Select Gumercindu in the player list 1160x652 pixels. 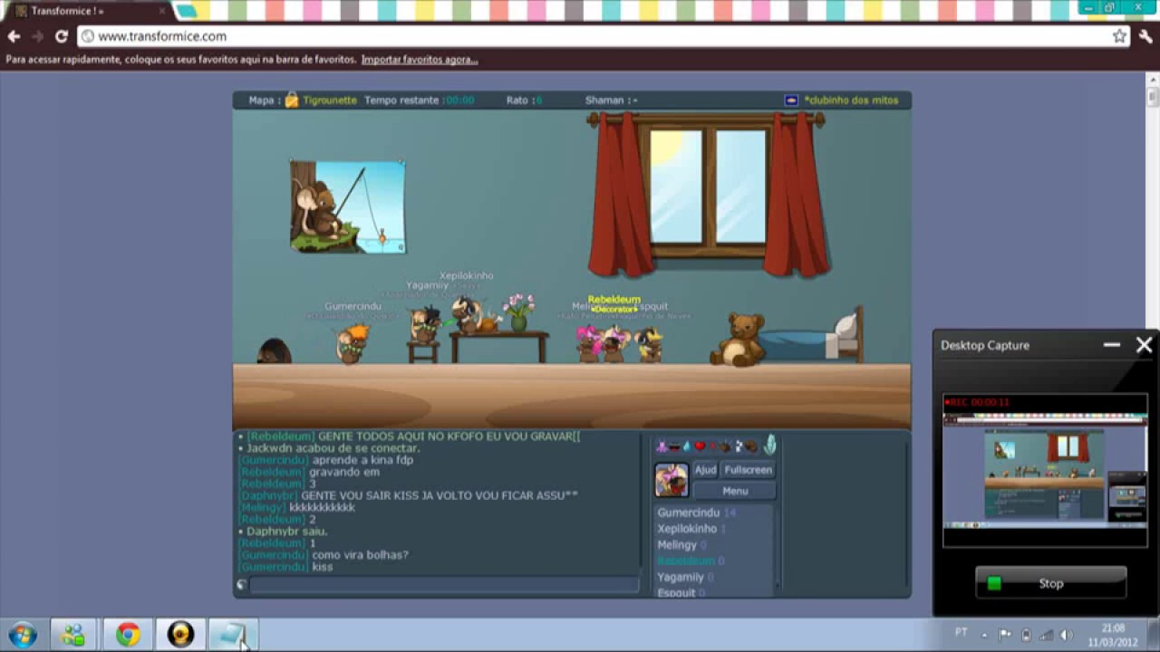point(696,513)
